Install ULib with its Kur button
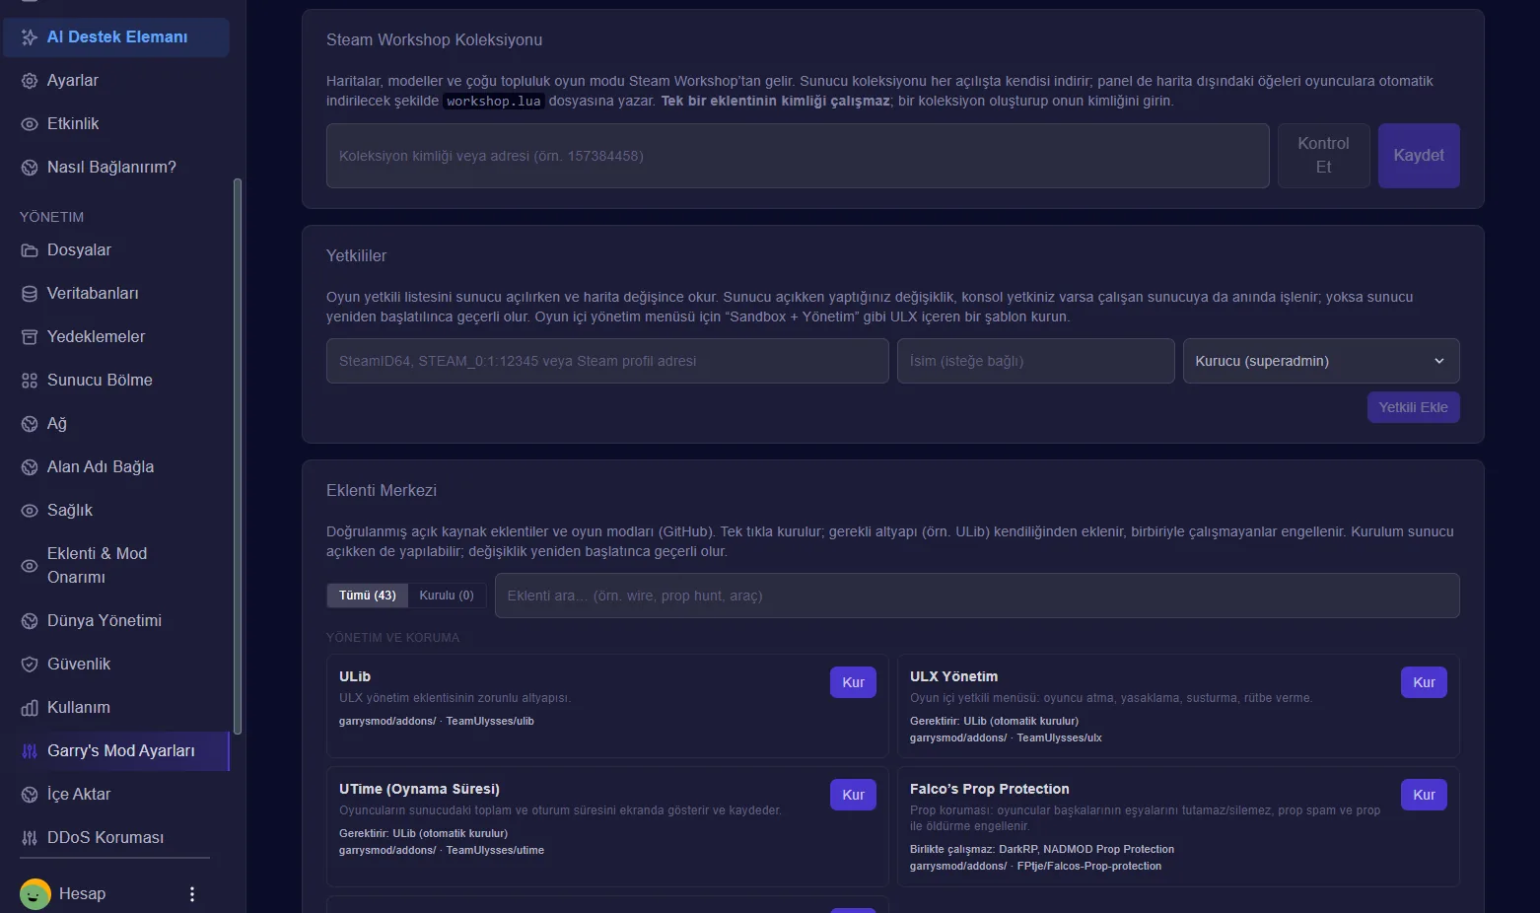Screen dimensions: 1540x913 coord(853,682)
